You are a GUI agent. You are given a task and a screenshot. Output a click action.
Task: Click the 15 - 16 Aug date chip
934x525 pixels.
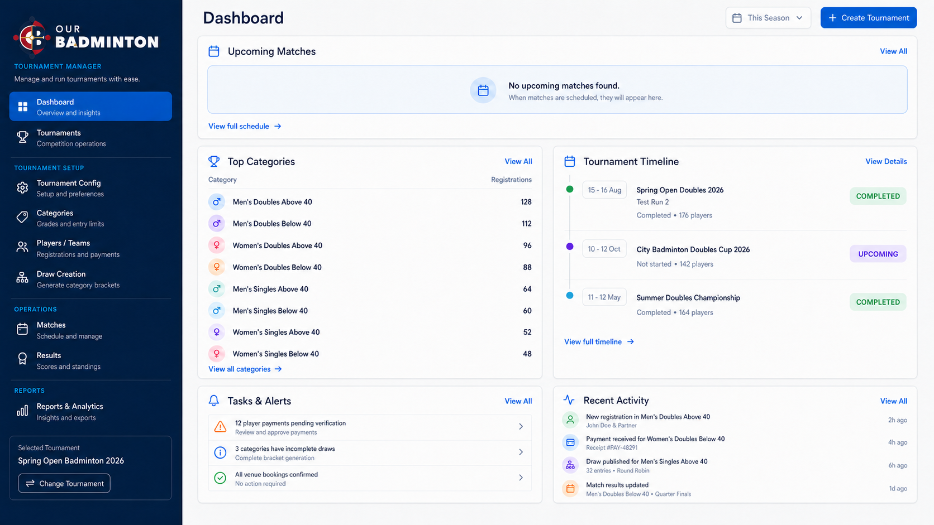[x=604, y=190]
